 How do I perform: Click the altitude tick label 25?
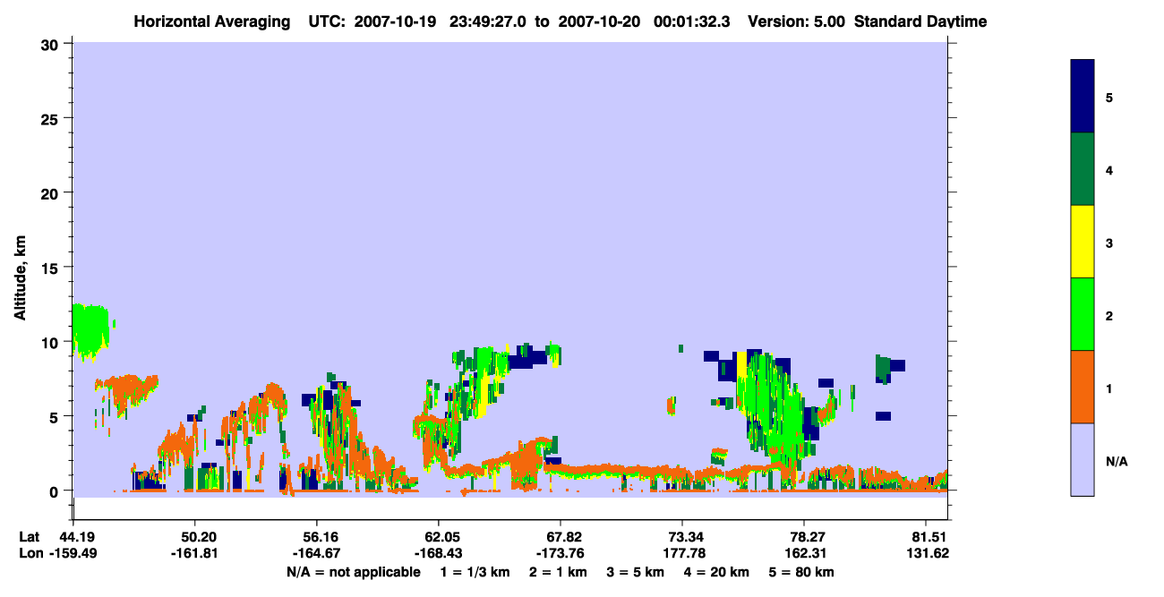[50, 119]
